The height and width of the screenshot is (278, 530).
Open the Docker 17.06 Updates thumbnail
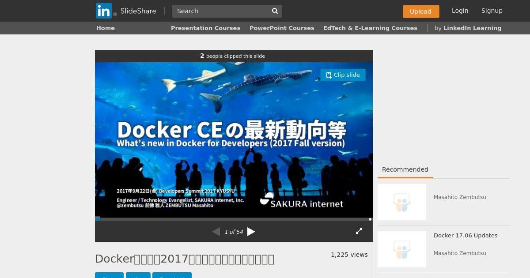point(402,249)
